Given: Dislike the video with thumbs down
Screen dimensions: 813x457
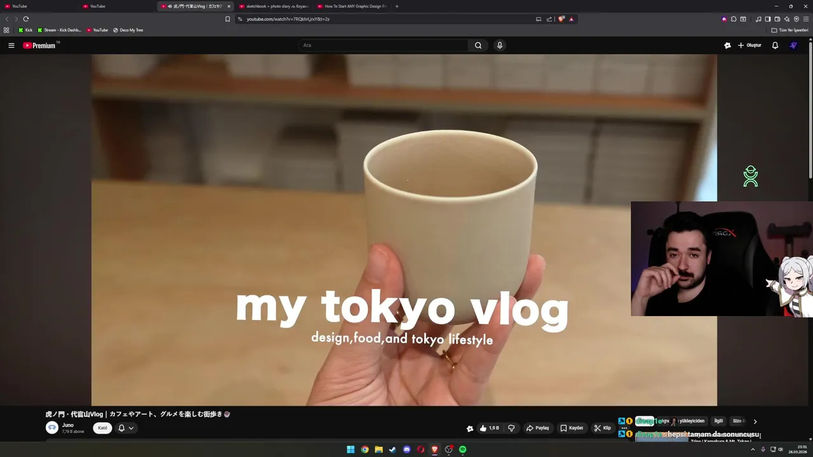Looking at the screenshot, I should (x=511, y=428).
